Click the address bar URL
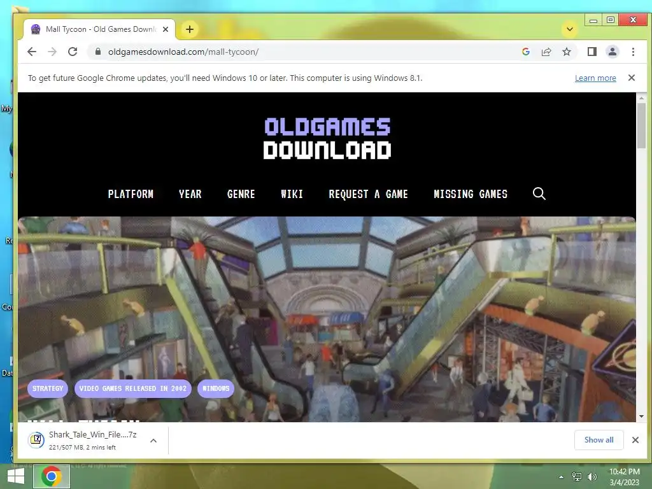Screen dimensions: 652x489 183,52
